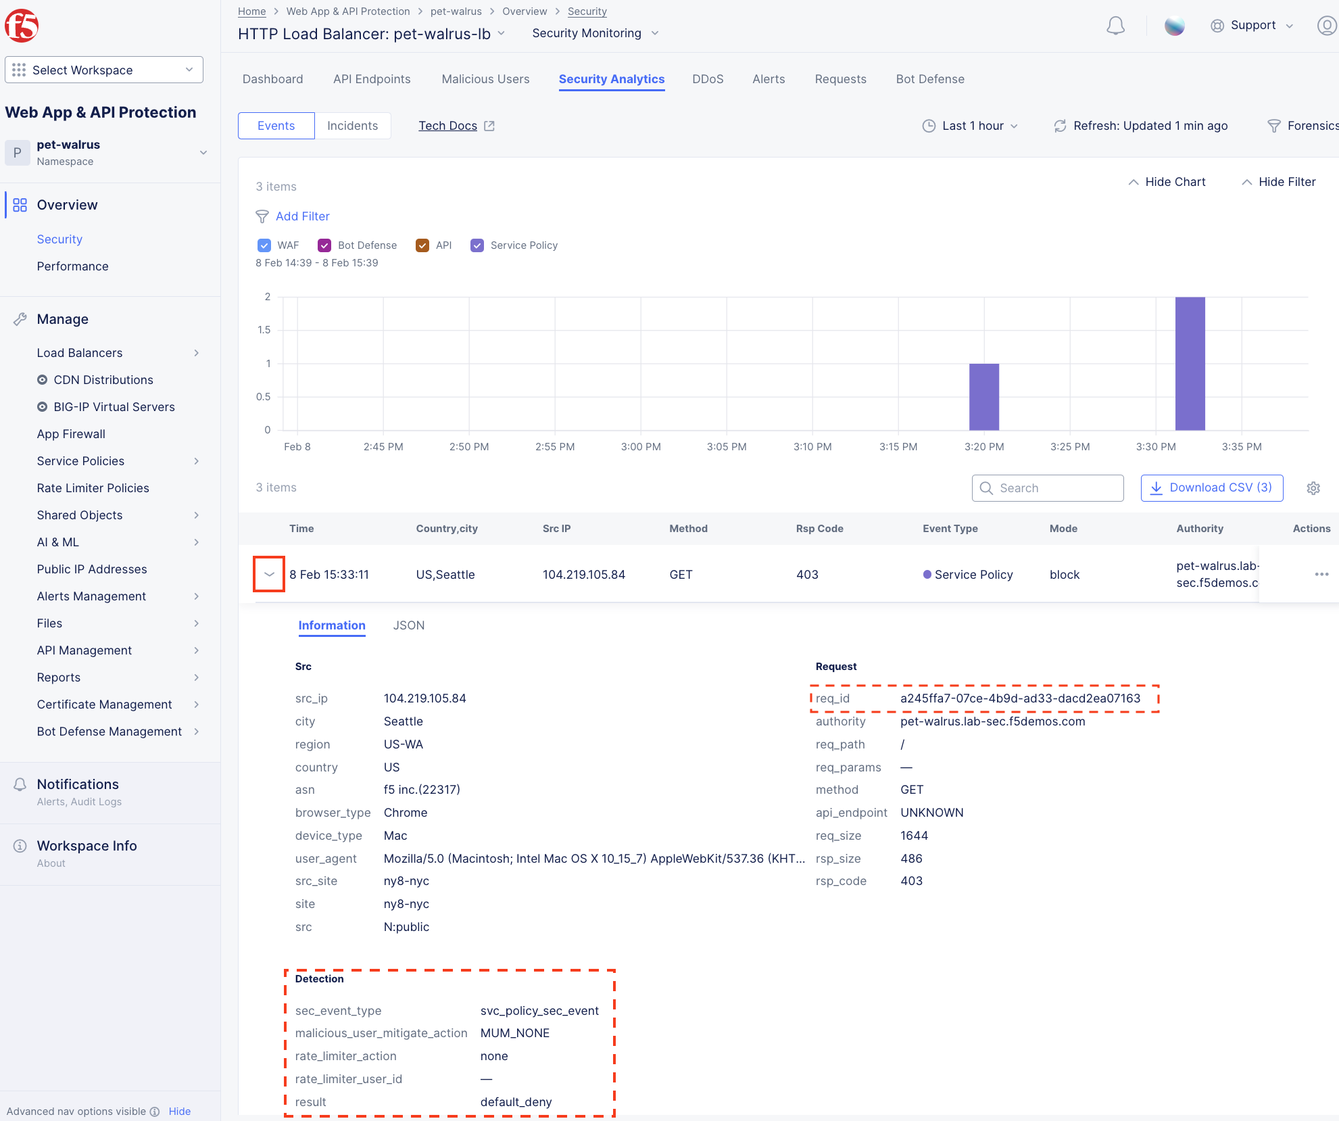This screenshot has width=1339, height=1121.
Task: Expand the Load Balancers menu
Action: tap(118, 353)
